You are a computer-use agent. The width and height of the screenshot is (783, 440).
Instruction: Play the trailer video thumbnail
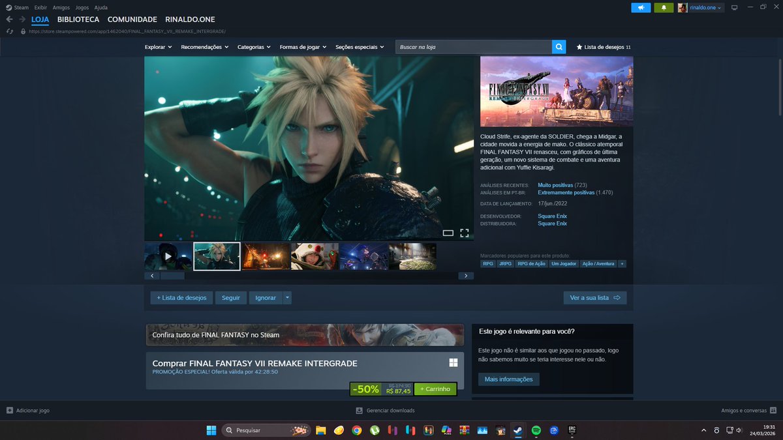168,256
